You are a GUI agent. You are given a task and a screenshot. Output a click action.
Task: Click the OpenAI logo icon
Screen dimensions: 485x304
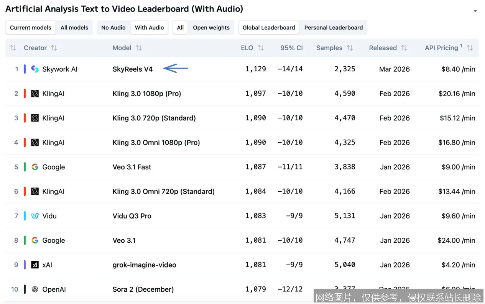35,289
